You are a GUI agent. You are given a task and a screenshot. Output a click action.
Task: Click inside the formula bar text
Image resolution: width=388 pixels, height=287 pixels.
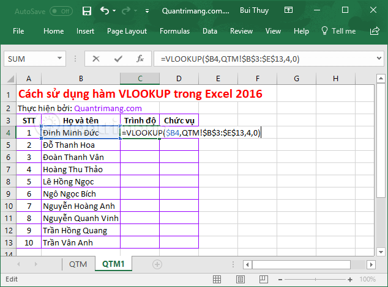pyautogui.click(x=230, y=59)
